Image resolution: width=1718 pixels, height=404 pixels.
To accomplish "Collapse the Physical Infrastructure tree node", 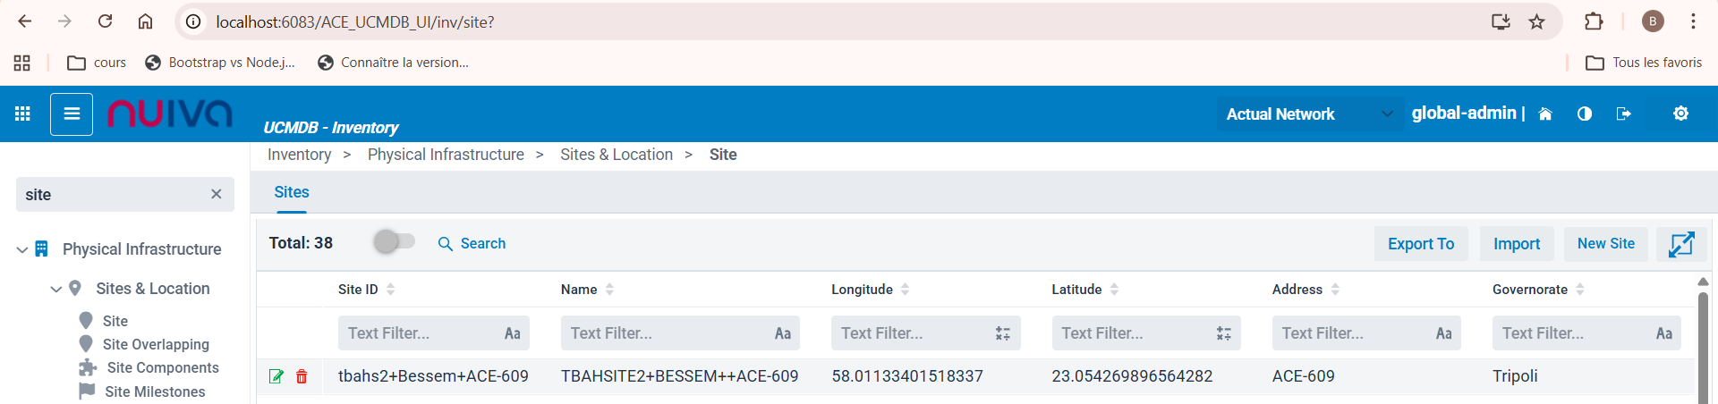I will point(22,250).
